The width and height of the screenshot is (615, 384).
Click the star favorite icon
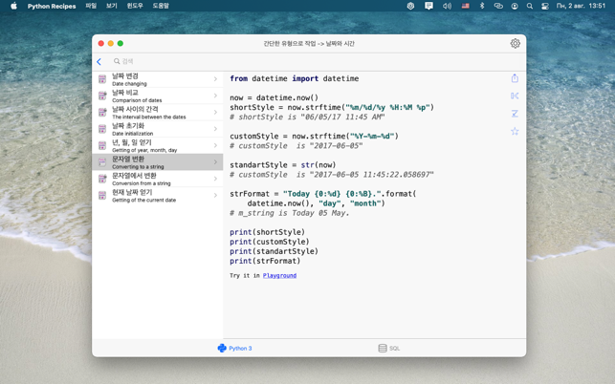pyautogui.click(x=515, y=131)
